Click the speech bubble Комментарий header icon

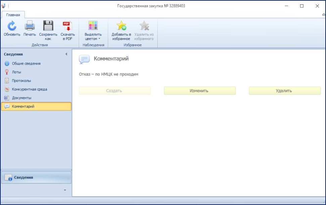[x=84, y=59]
